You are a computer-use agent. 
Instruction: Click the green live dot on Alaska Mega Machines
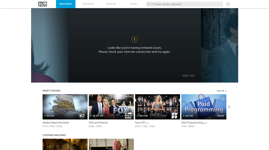[x=45, y=116]
